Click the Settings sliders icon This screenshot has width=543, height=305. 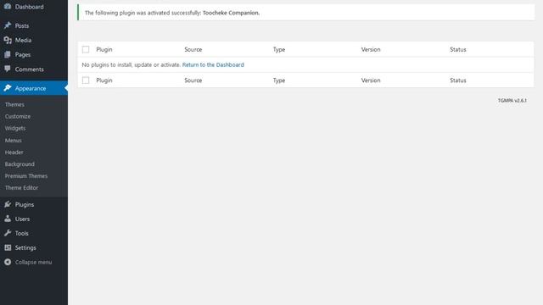pyautogui.click(x=8, y=247)
